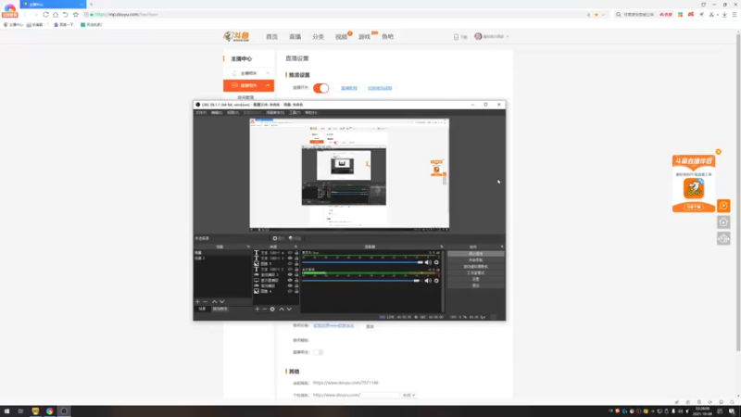741x417 pixels.
Task: Move the source down in OBS Sources toolbar
Action: point(289,310)
